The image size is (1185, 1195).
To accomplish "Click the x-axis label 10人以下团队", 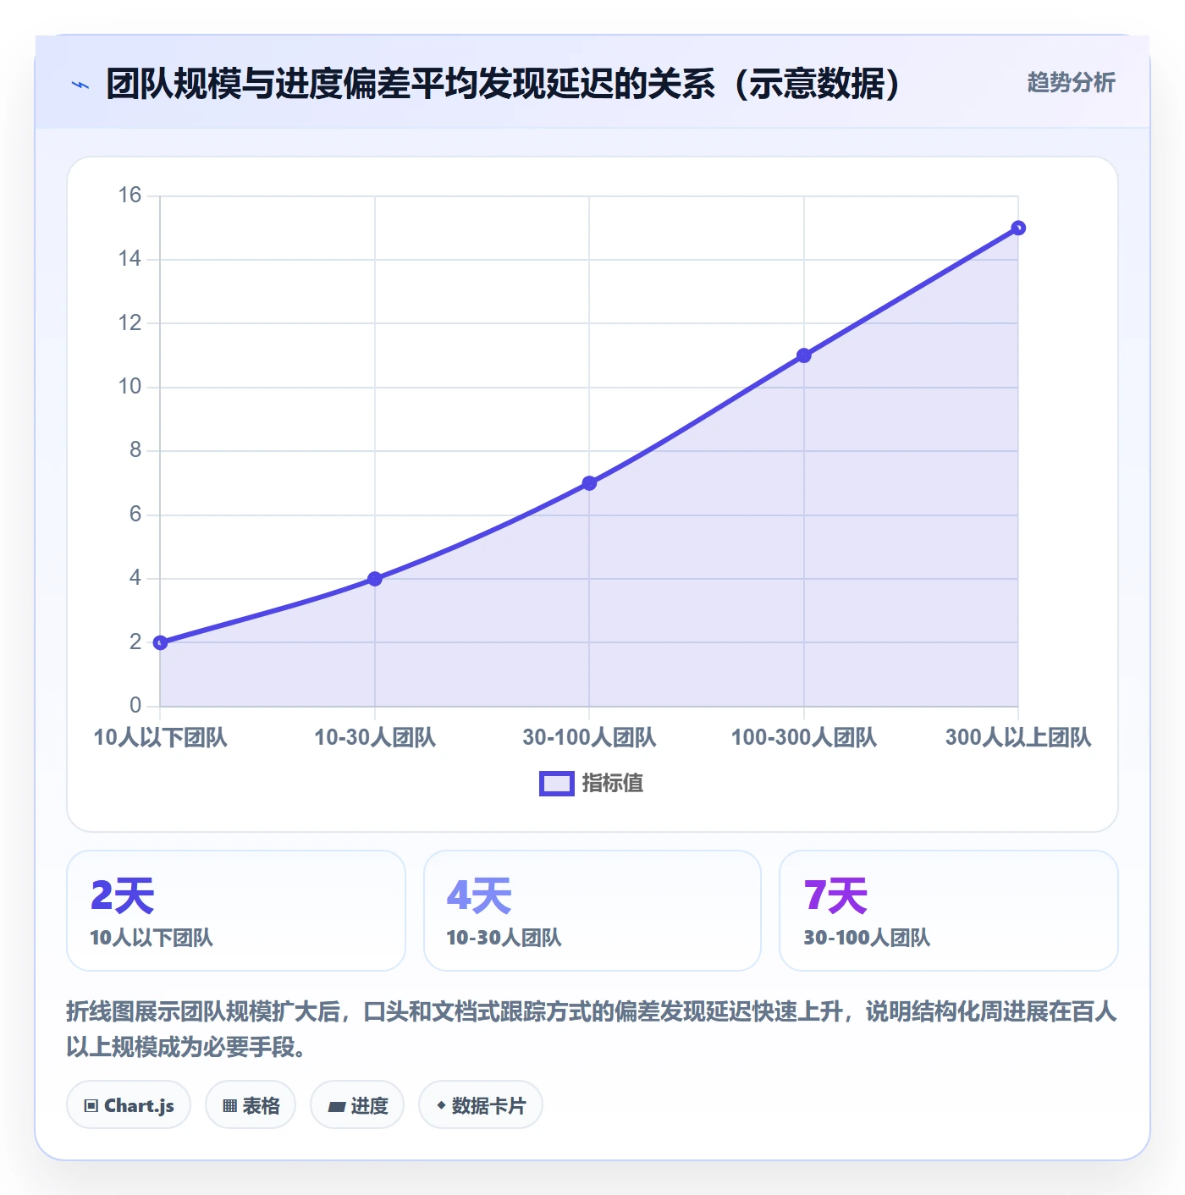I will point(160,737).
